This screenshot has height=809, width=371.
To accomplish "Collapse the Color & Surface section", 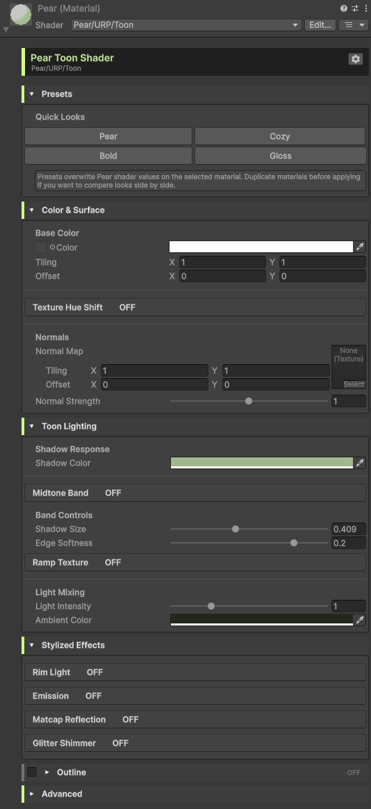I will click(31, 210).
